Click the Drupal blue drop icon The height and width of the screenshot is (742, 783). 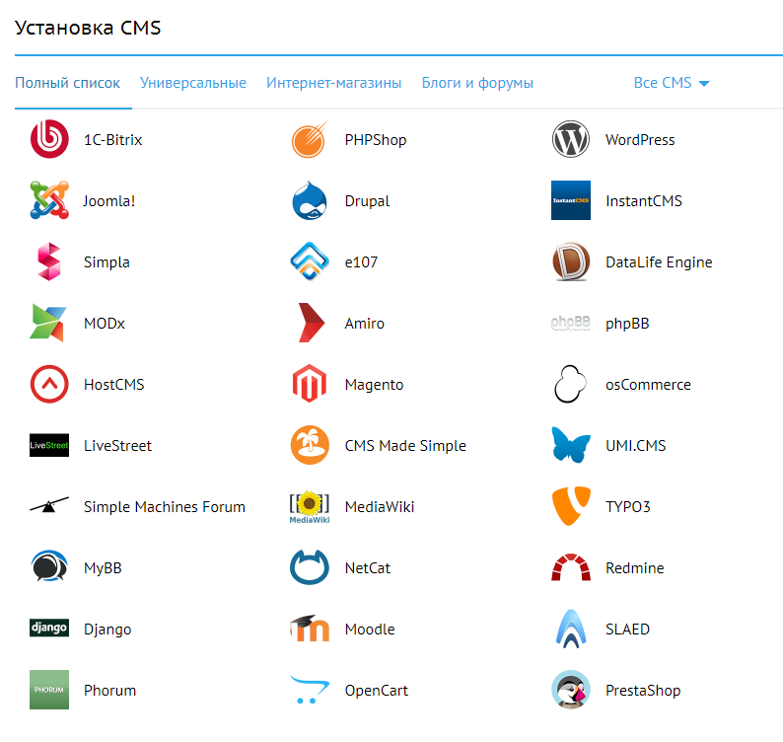pos(310,200)
